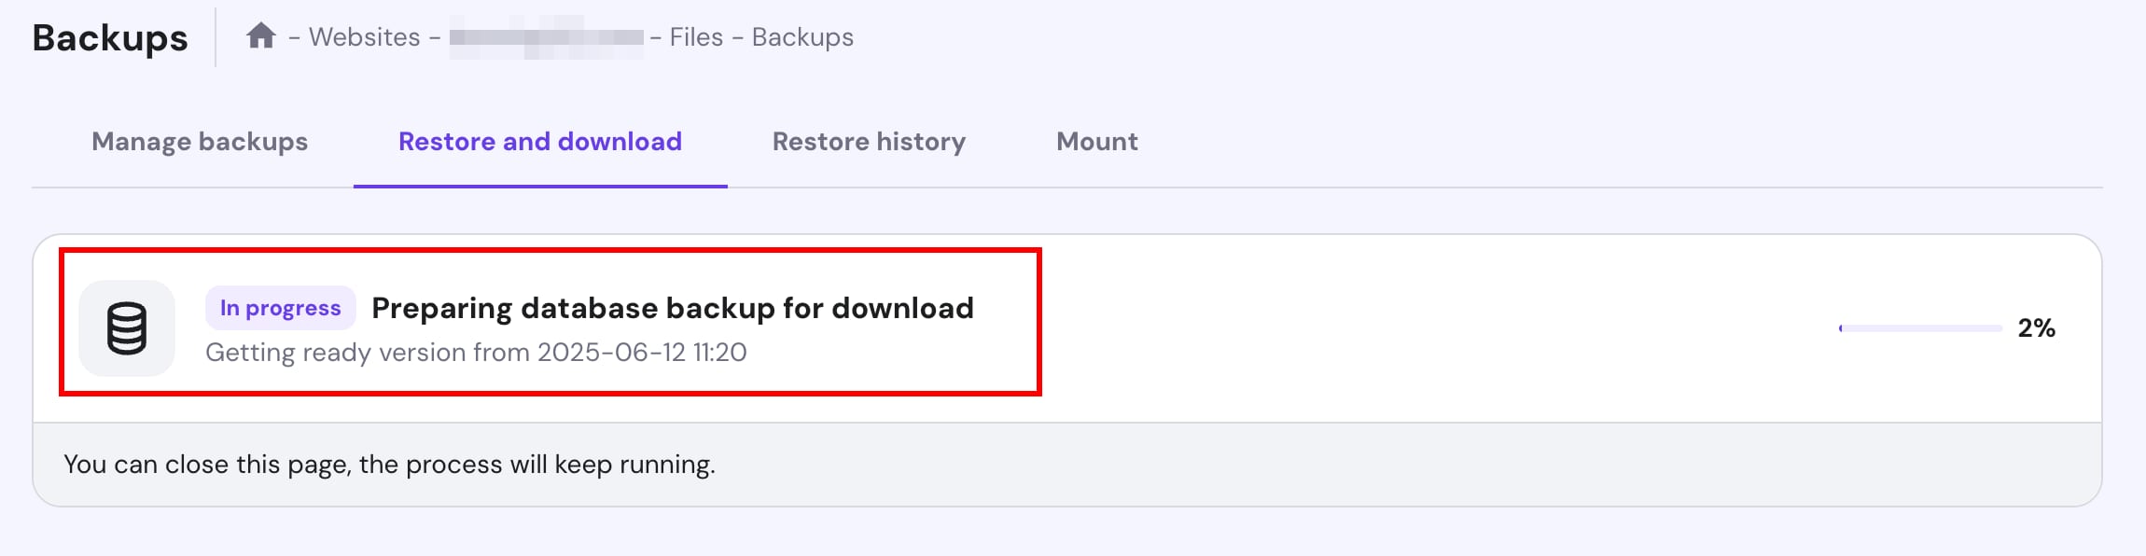Viewport: 2146px width, 556px height.
Task: Click the Backups breadcrumb at path end
Action: [x=802, y=37]
